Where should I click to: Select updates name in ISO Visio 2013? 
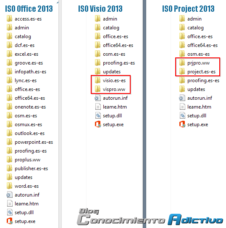coord(112,72)
